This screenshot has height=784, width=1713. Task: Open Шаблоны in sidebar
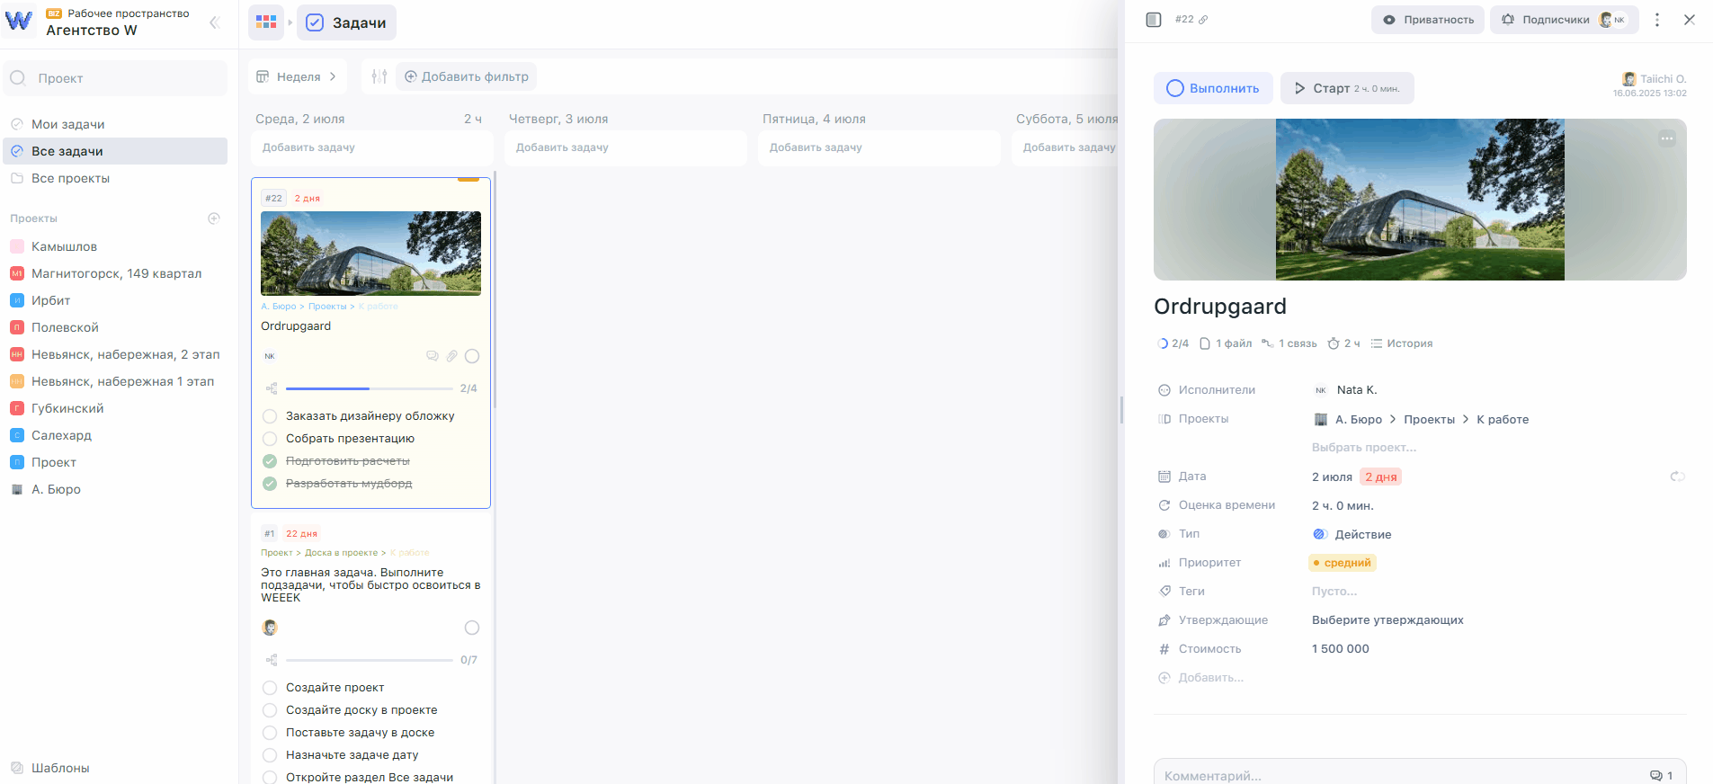tap(115, 768)
